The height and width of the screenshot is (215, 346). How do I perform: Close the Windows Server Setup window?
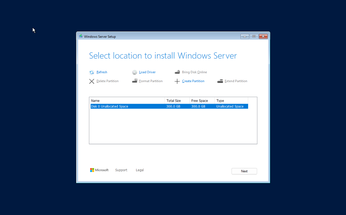click(x=263, y=36)
